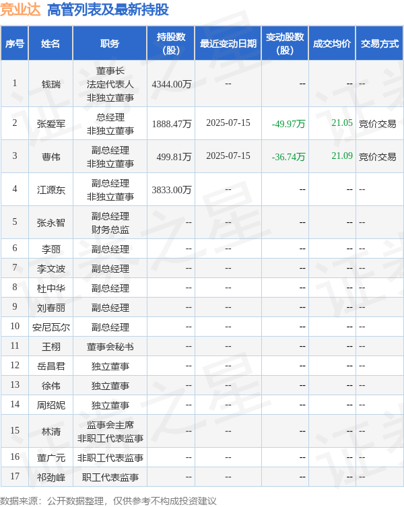Click the name 岳昌君 in row 12
This screenshot has width=404, height=507.
[x=50, y=366]
